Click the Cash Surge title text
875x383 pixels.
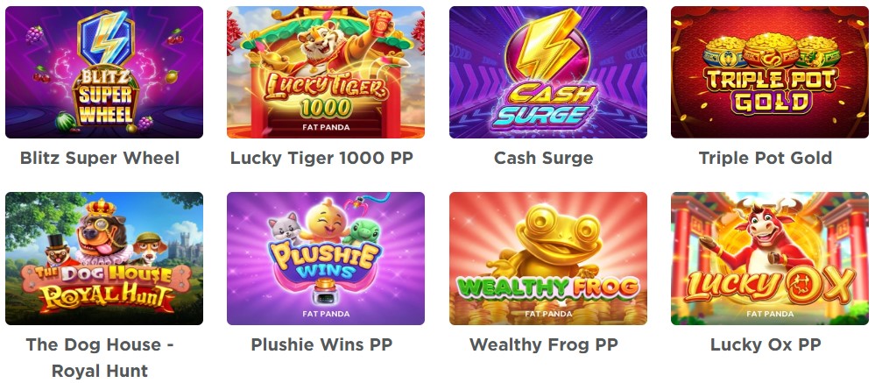(544, 159)
